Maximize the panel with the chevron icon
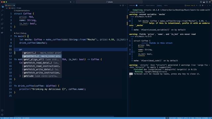The width and height of the screenshot is (212, 119). 208,6
